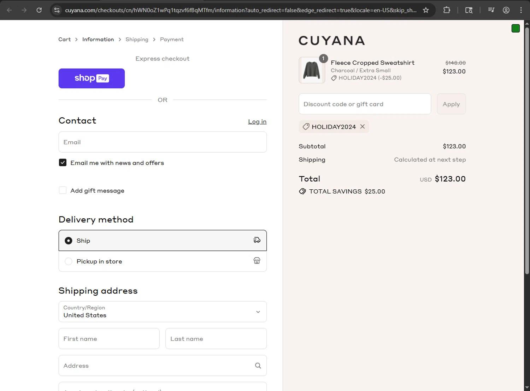Image resolution: width=530 pixels, height=391 pixels.
Task: Open site information icon in address bar
Action: [57, 10]
